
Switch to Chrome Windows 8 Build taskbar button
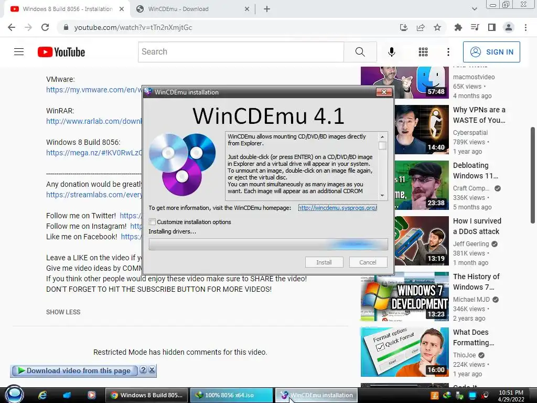[x=147, y=395]
